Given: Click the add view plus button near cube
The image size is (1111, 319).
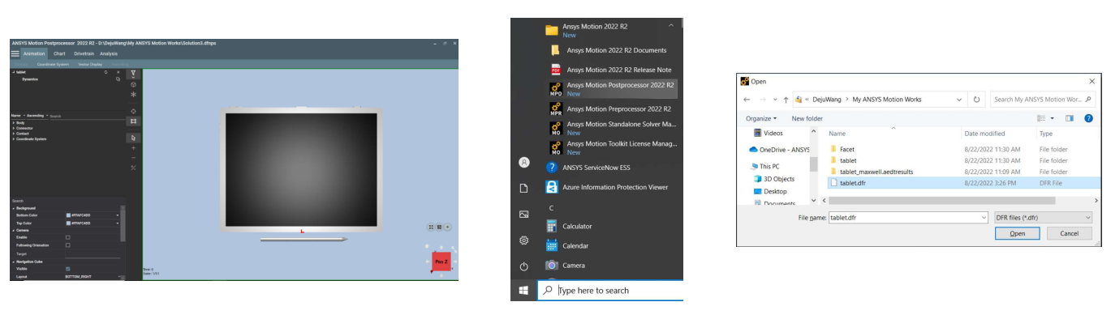Looking at the screenshot, I should [447, 228].
